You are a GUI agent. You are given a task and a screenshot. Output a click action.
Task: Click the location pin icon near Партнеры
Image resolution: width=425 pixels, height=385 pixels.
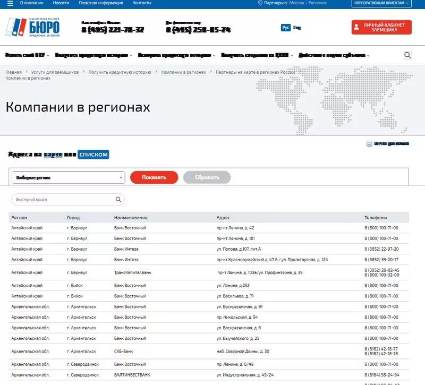click(x=260, y=3)
